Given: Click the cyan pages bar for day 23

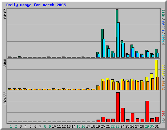Looking at the screenshot, I should coord(118,40).
